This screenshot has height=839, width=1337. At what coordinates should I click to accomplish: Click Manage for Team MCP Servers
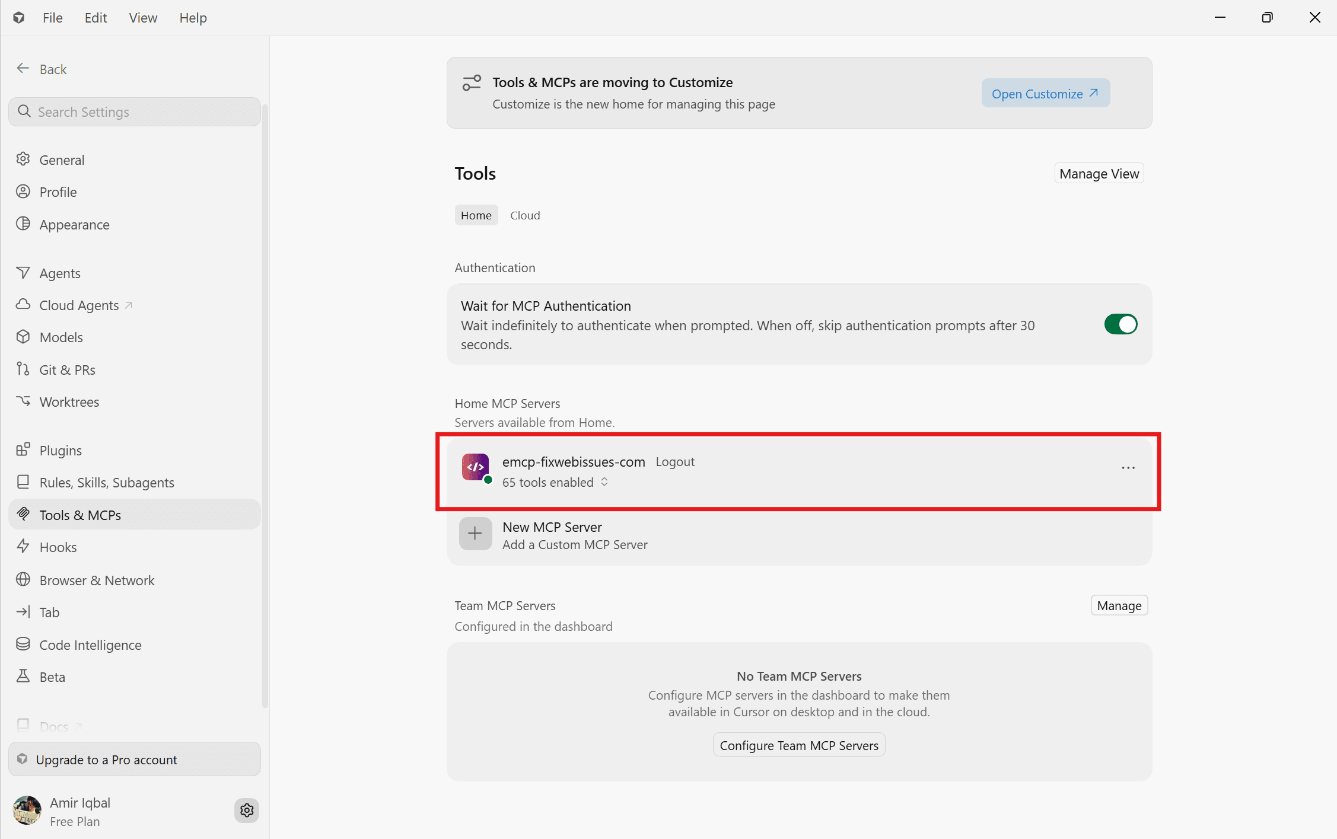tap(1119, 605)
